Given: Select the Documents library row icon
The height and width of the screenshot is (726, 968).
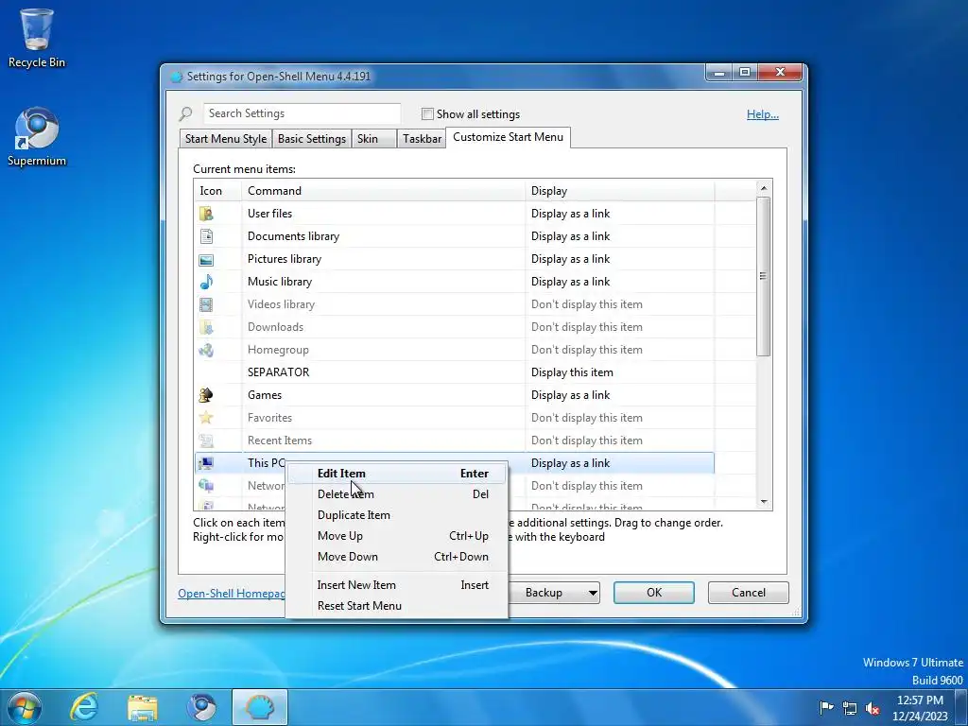Looking at the screenshot, I should tap(206, 236).
